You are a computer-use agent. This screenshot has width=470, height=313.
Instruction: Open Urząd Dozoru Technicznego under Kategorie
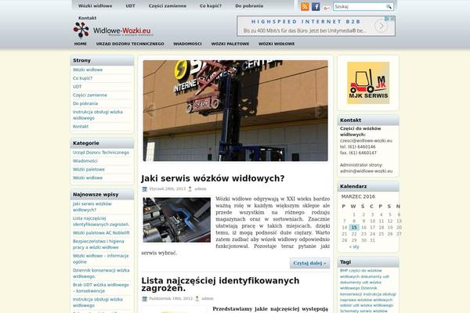point(101,153)
